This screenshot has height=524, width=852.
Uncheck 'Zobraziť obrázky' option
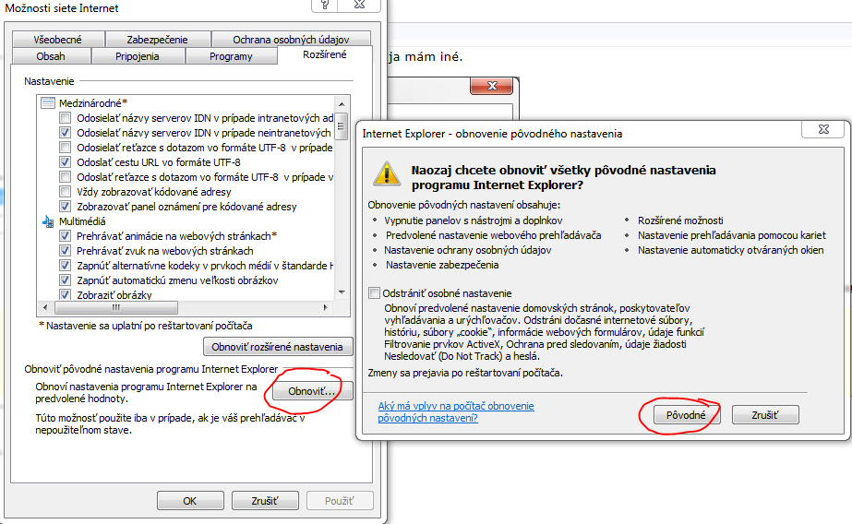pyautogui.click(x=66, y=295)
